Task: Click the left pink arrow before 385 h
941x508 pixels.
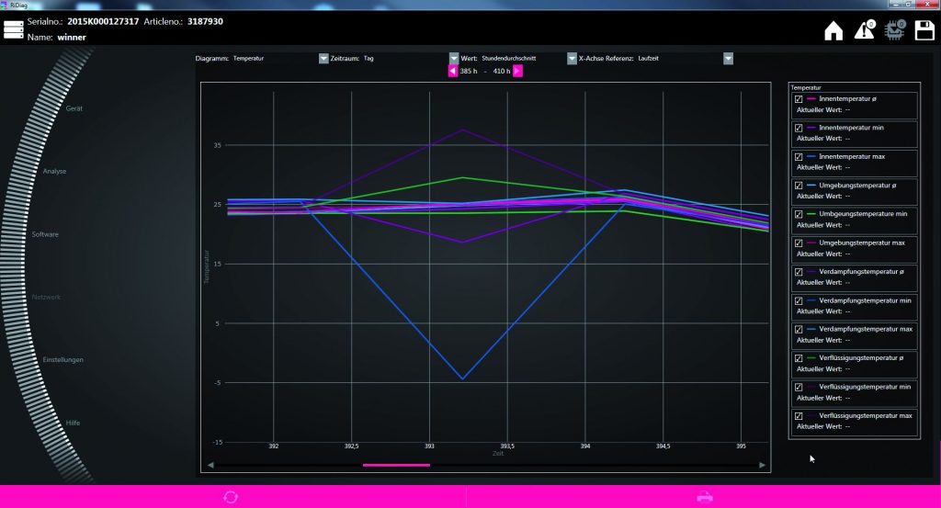Action: pos(452,71)
